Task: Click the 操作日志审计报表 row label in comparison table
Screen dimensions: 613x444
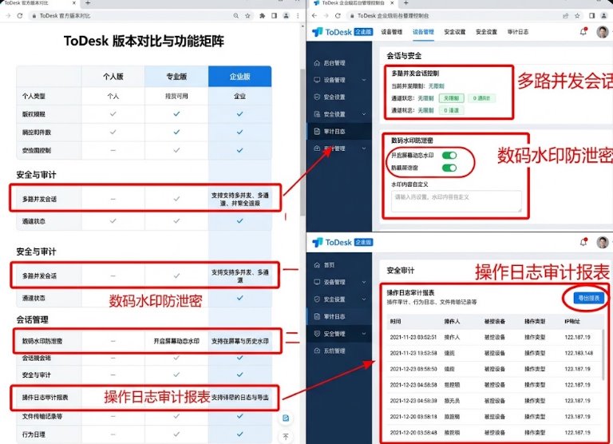Action: (45, 398)
